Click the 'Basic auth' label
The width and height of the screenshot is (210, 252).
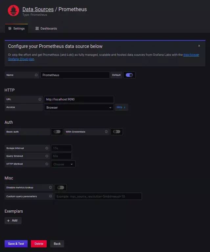pyautogui.click(x=12, y=132)
